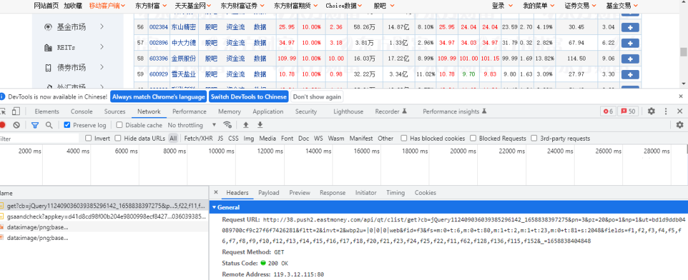The height and width of the screenshot is (280, 688).
Task: Click the 6 errors counter badge
Action: coord(608,111)
